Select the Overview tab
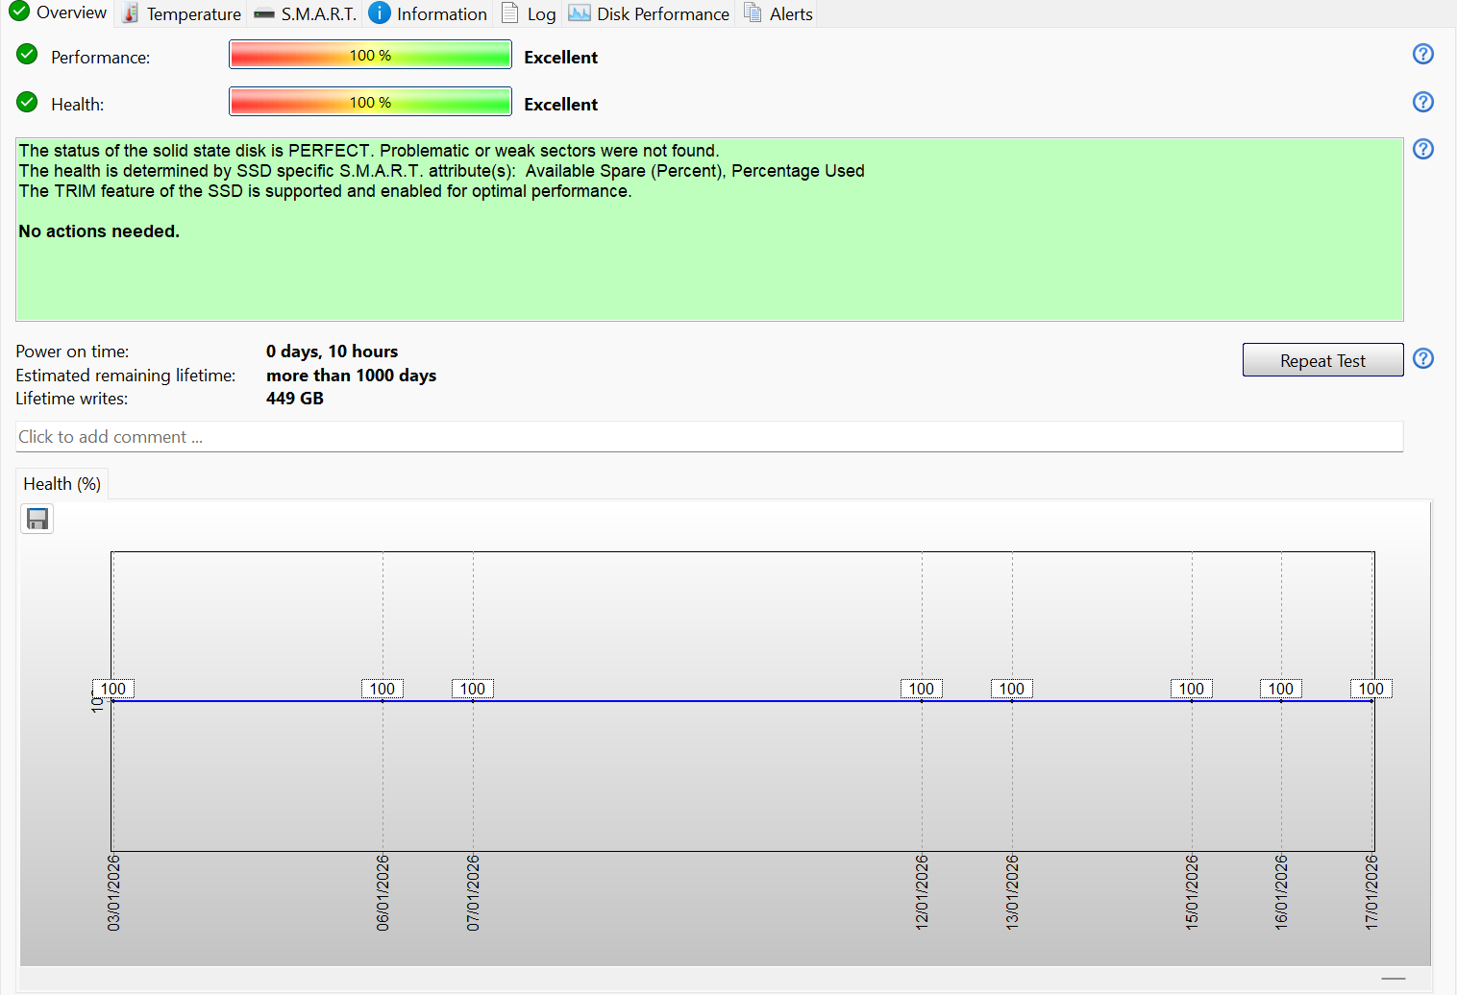 tap(59, 13)
